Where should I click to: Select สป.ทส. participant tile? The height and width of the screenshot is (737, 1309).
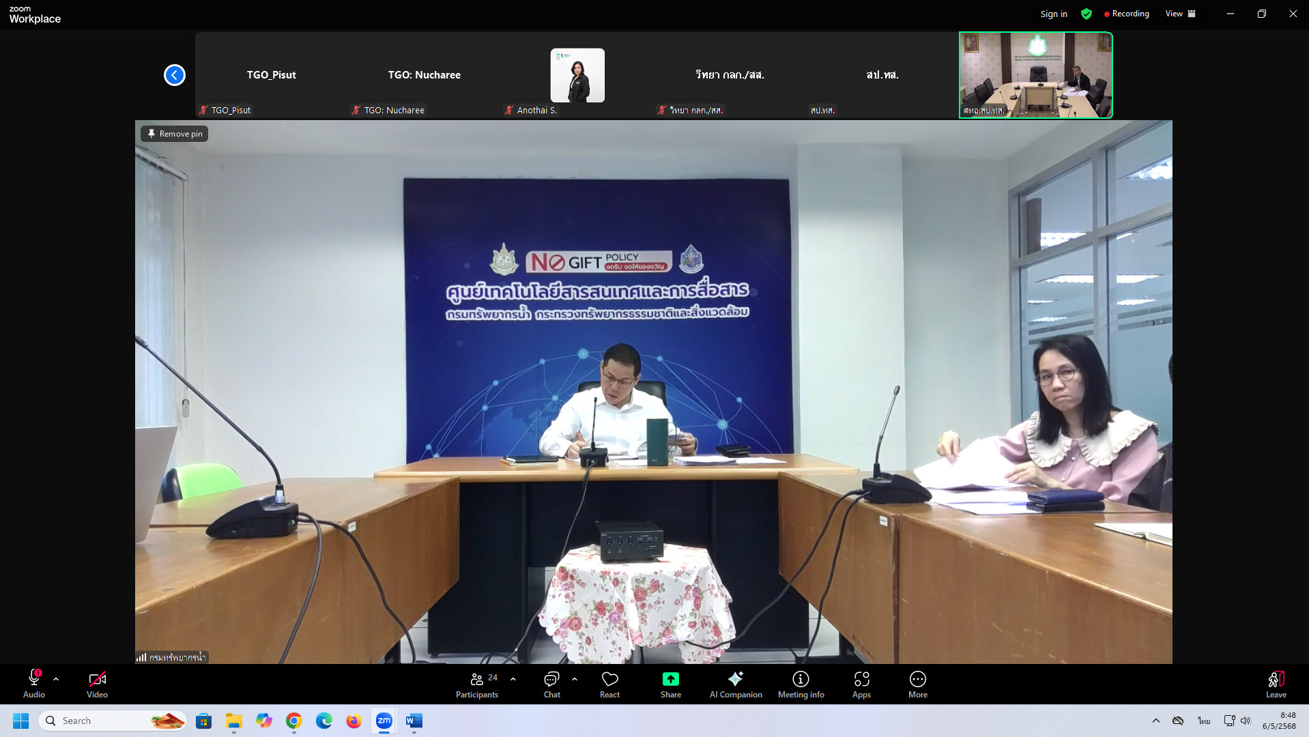882,75
